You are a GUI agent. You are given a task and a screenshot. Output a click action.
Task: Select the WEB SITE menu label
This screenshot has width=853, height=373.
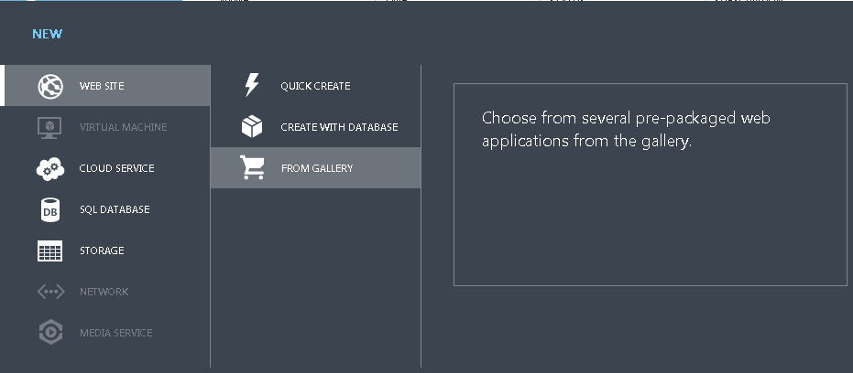102,86
